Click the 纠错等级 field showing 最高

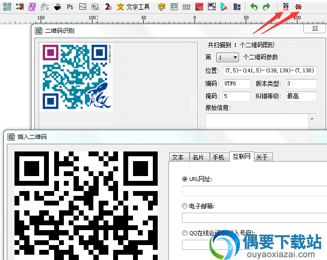tap(301, 96)
